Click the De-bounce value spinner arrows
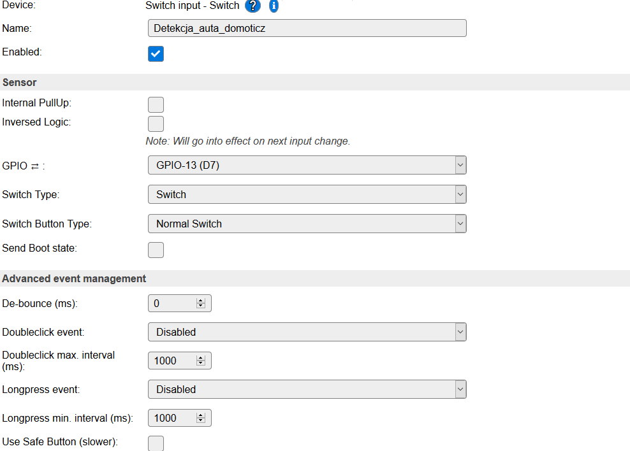 [x=201, y=304]
